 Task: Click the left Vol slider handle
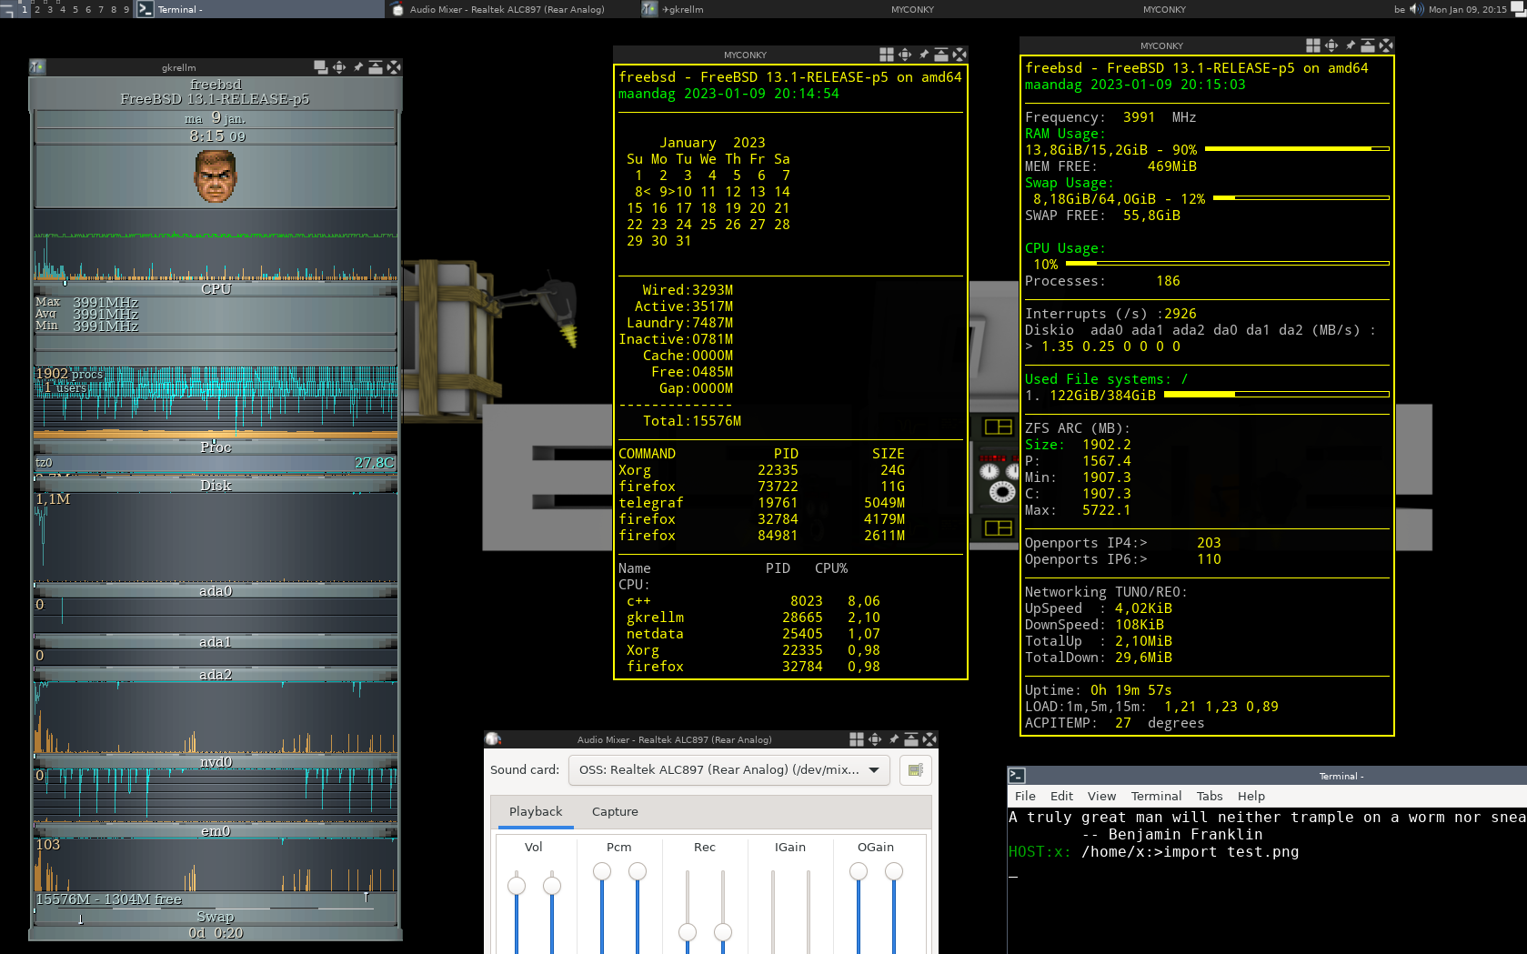517,886
